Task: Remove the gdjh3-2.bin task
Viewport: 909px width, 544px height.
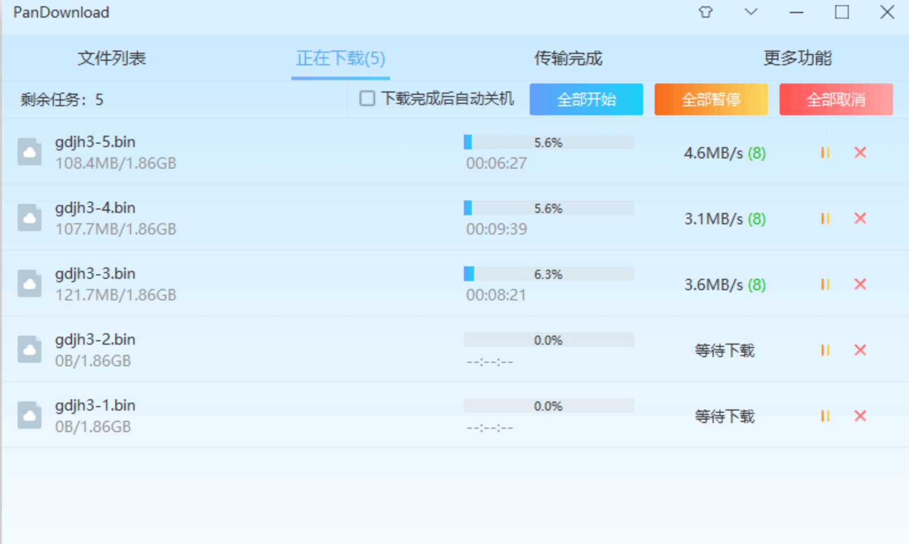Action: tap(860, 350)
